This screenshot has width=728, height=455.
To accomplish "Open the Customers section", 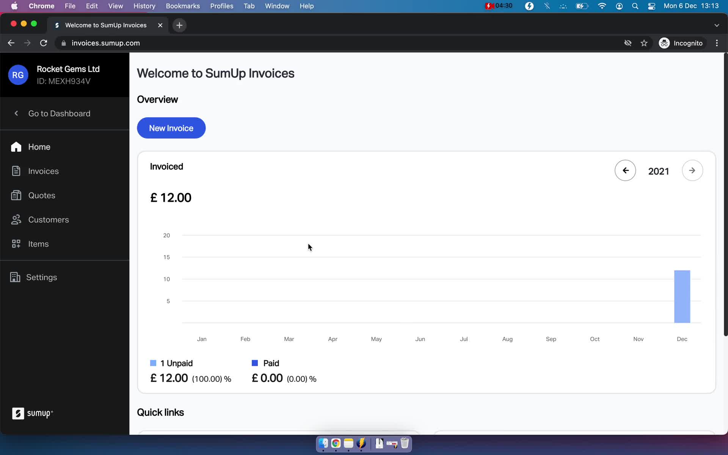I will (x=48, y=220).
